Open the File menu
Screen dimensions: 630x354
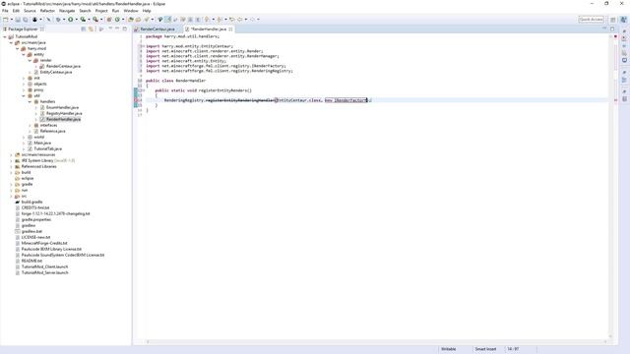5,11
